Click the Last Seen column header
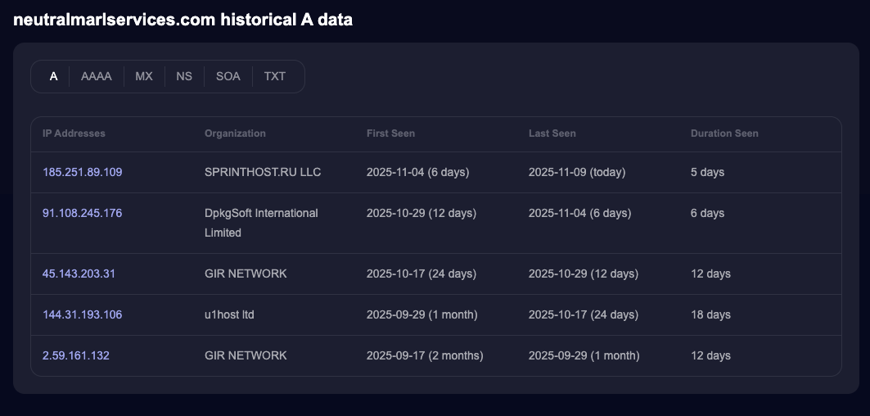 552,133
